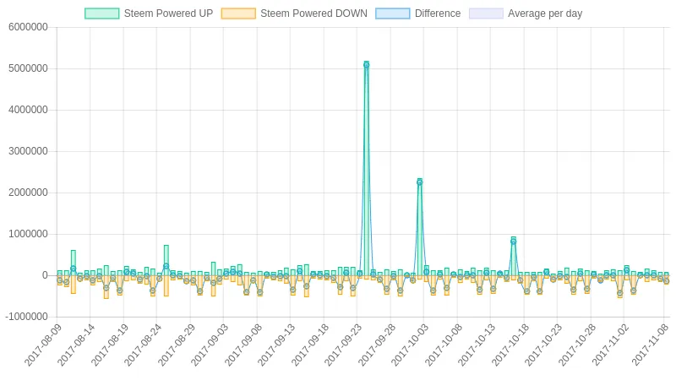Click the x-axis date 2017-09-08
The height and width of the screenshot is (380, 676).
[243, 345]
